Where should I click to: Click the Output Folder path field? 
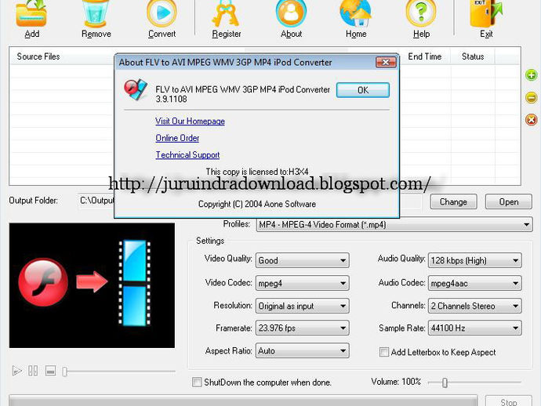(250, 201)
